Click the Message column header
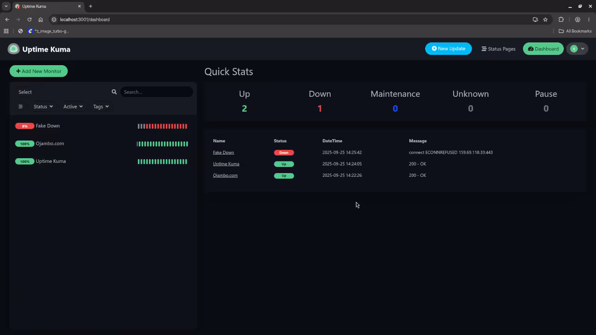The image size is (596, 335). point(418,141)
